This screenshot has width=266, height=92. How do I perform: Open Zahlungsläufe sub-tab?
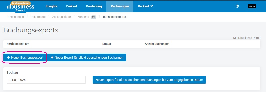pos(62,17)
